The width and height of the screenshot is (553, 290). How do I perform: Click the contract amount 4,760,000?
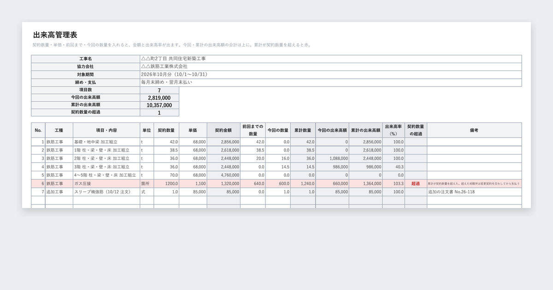click(x=224, y=175)
